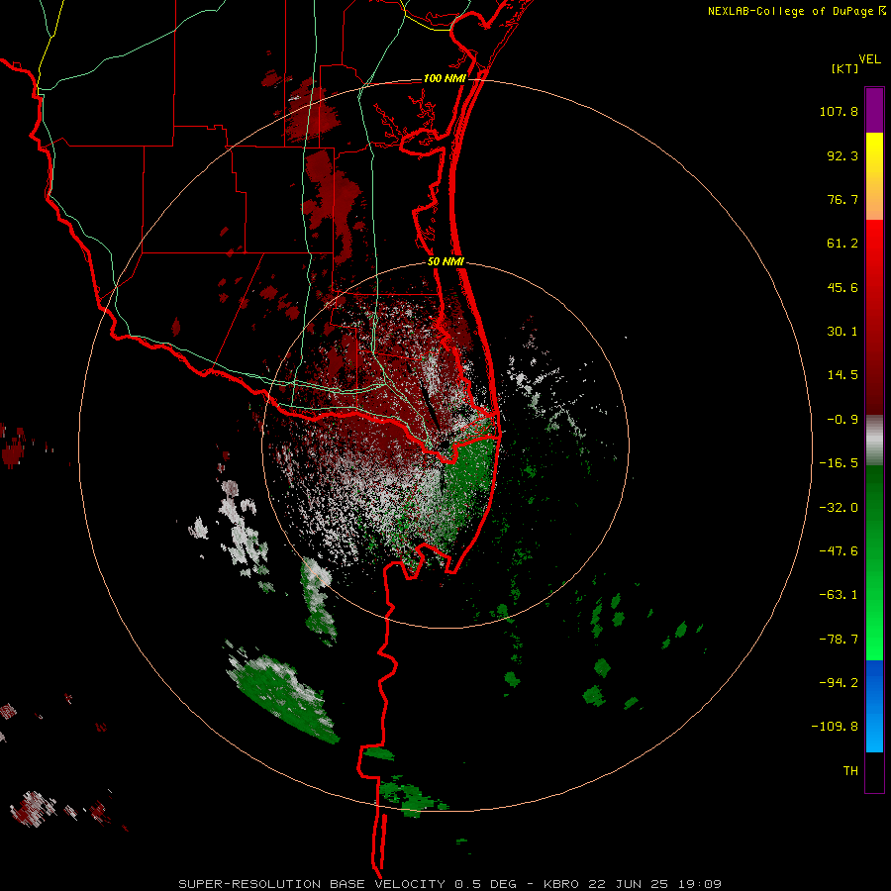Click the 45.6 legend value
Screen dimensions: 891x891
842,287
